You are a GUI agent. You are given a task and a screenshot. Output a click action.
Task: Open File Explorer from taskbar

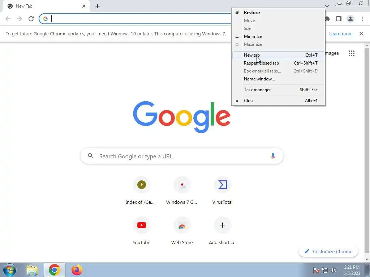[32, 270]
